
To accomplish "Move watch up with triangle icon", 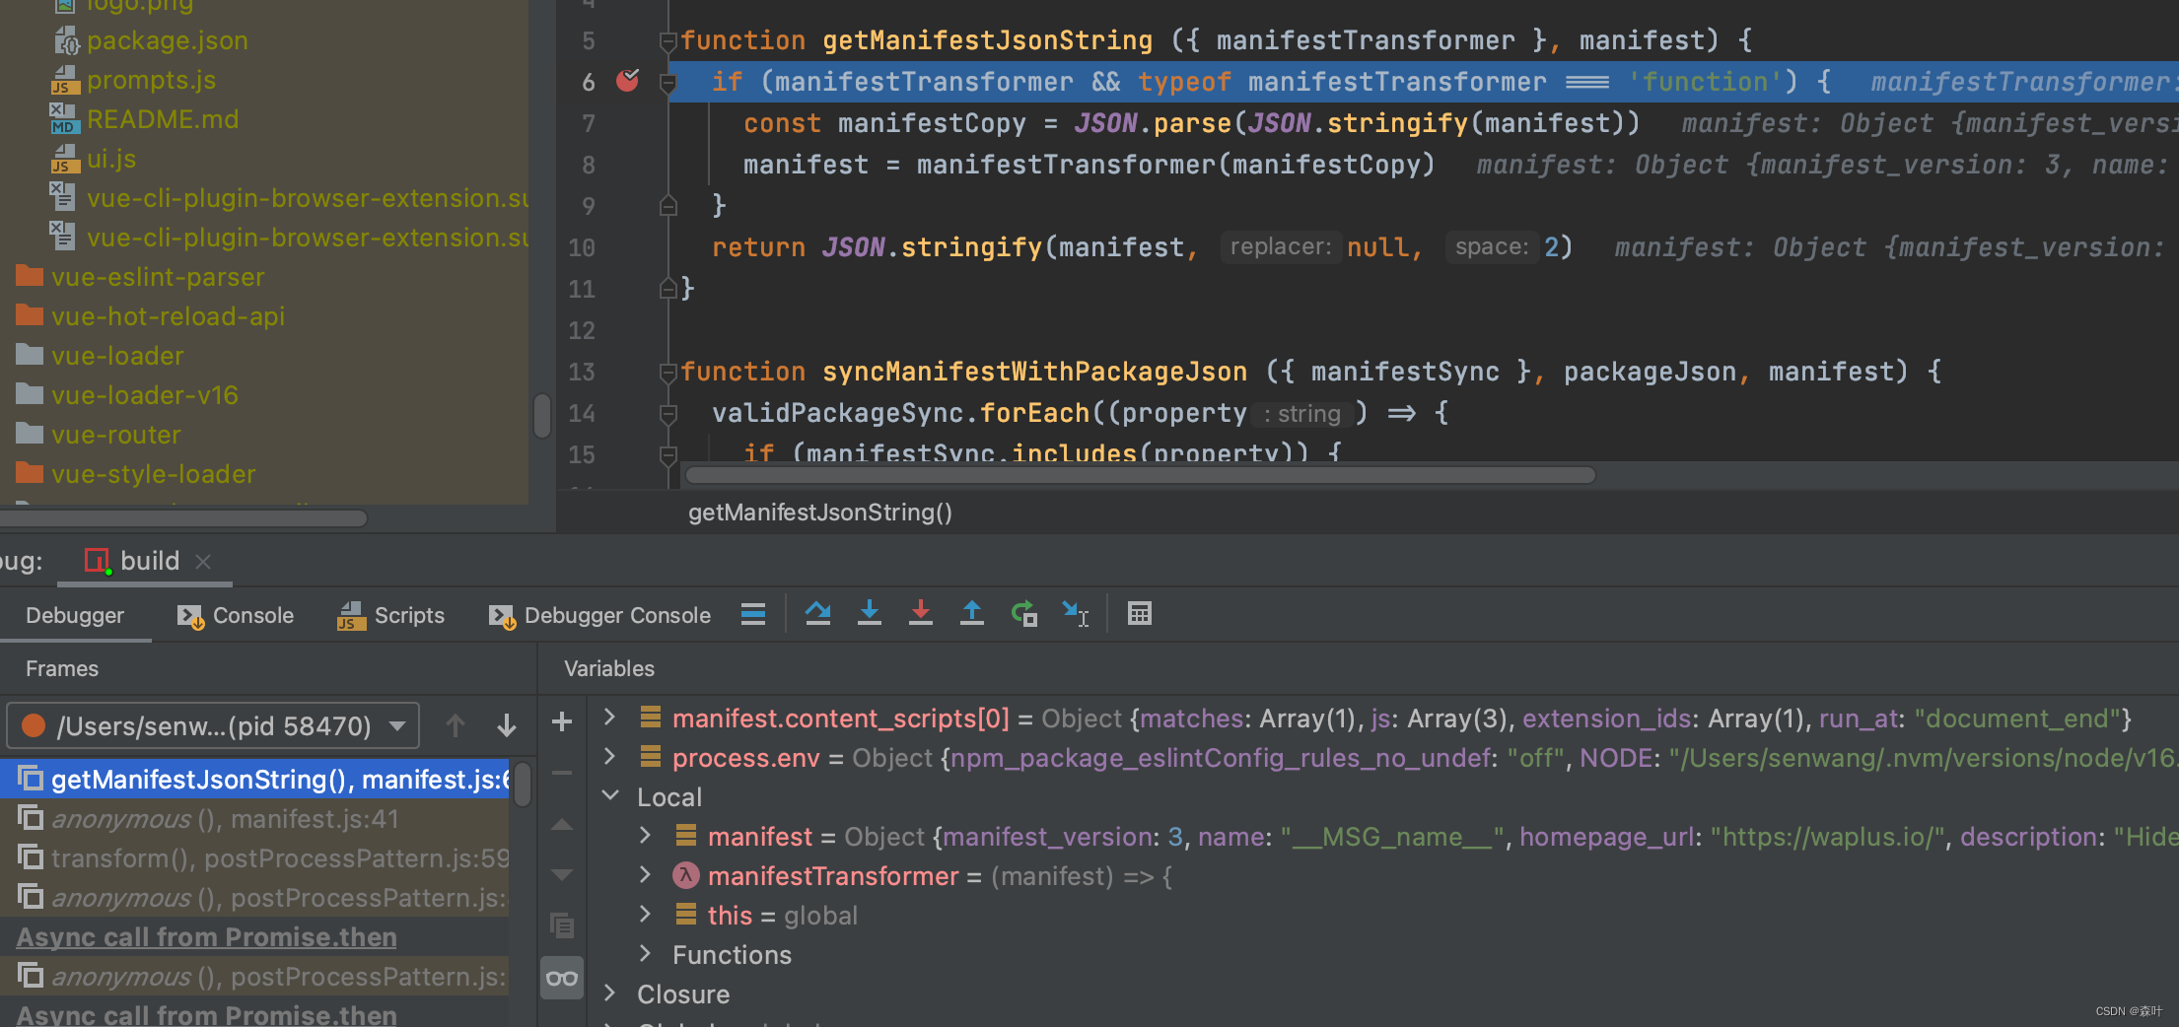I will click(562, 825).
